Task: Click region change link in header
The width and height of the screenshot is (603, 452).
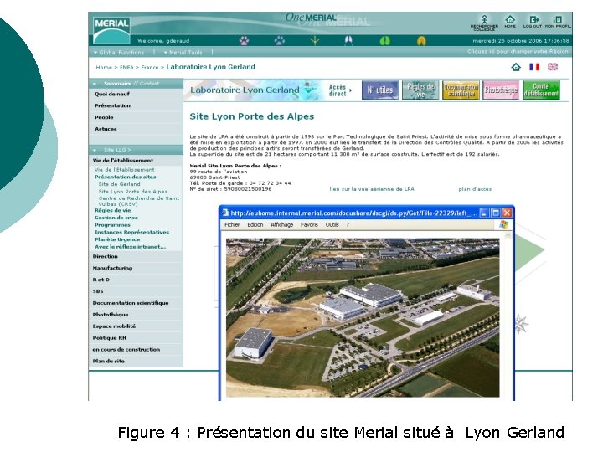Action: coord(518,52)
